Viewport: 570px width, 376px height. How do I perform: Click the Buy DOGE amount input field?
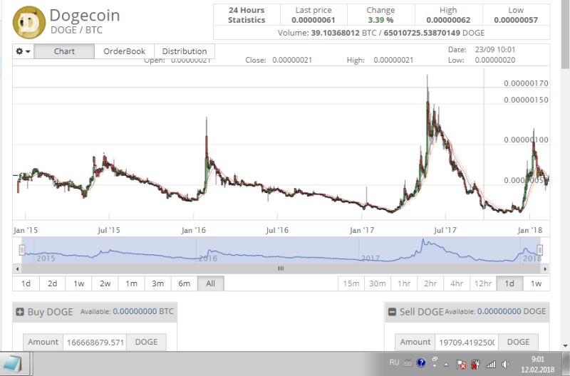point(94,343)
